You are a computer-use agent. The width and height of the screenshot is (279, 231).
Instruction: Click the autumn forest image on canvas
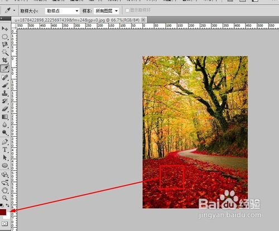[195, 132]
